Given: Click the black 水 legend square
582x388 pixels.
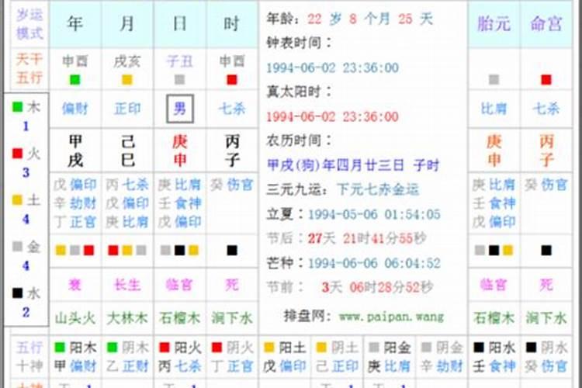Looking at the screenshot, I should click(17, 293).
